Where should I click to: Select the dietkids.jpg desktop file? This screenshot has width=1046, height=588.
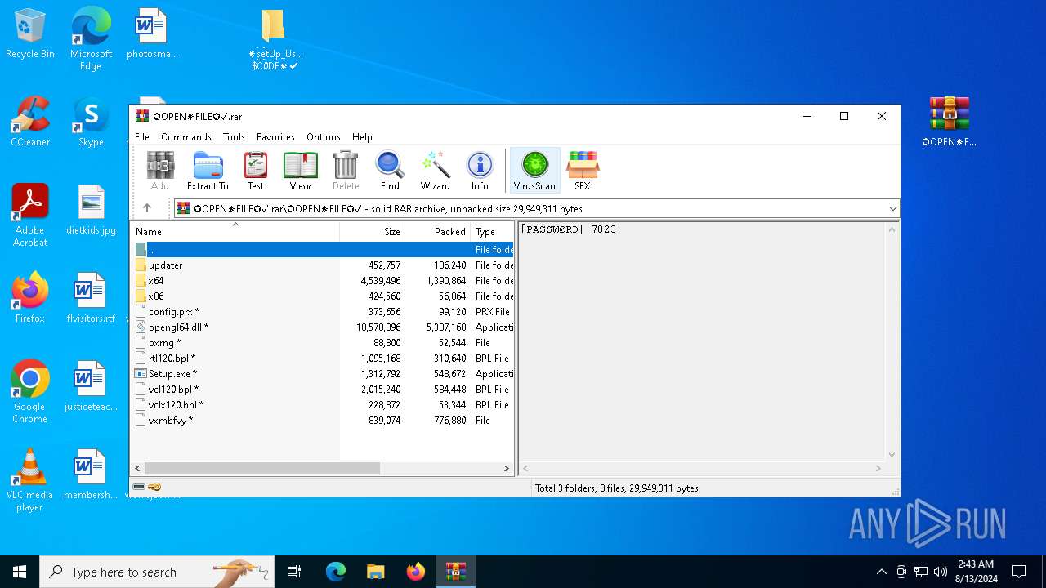coord(91,210)
